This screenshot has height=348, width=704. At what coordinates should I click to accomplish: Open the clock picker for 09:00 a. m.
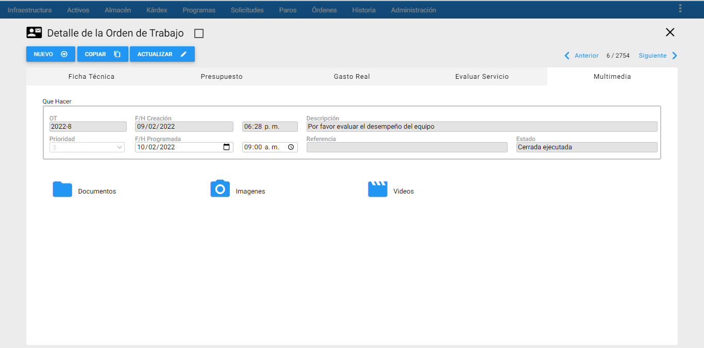click(x=291, y=147)
